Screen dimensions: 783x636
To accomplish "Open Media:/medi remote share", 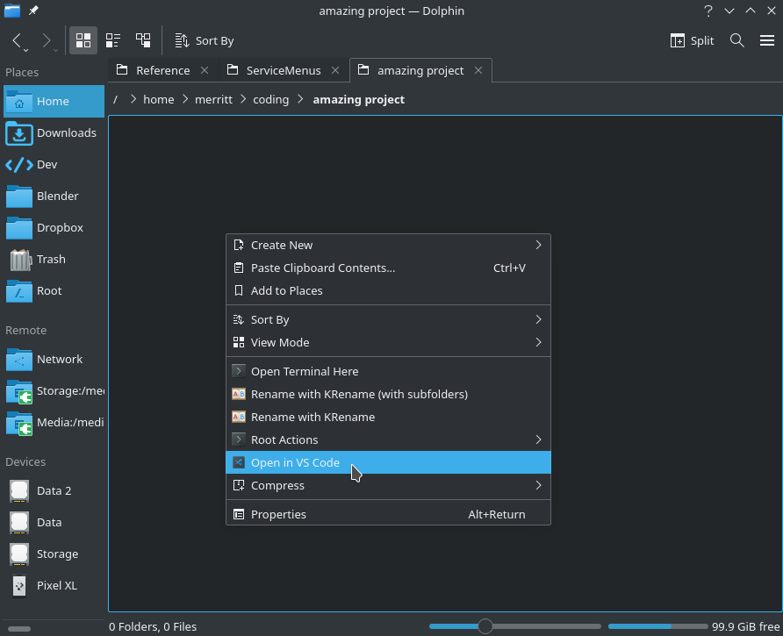I will [x=54, y=422].
